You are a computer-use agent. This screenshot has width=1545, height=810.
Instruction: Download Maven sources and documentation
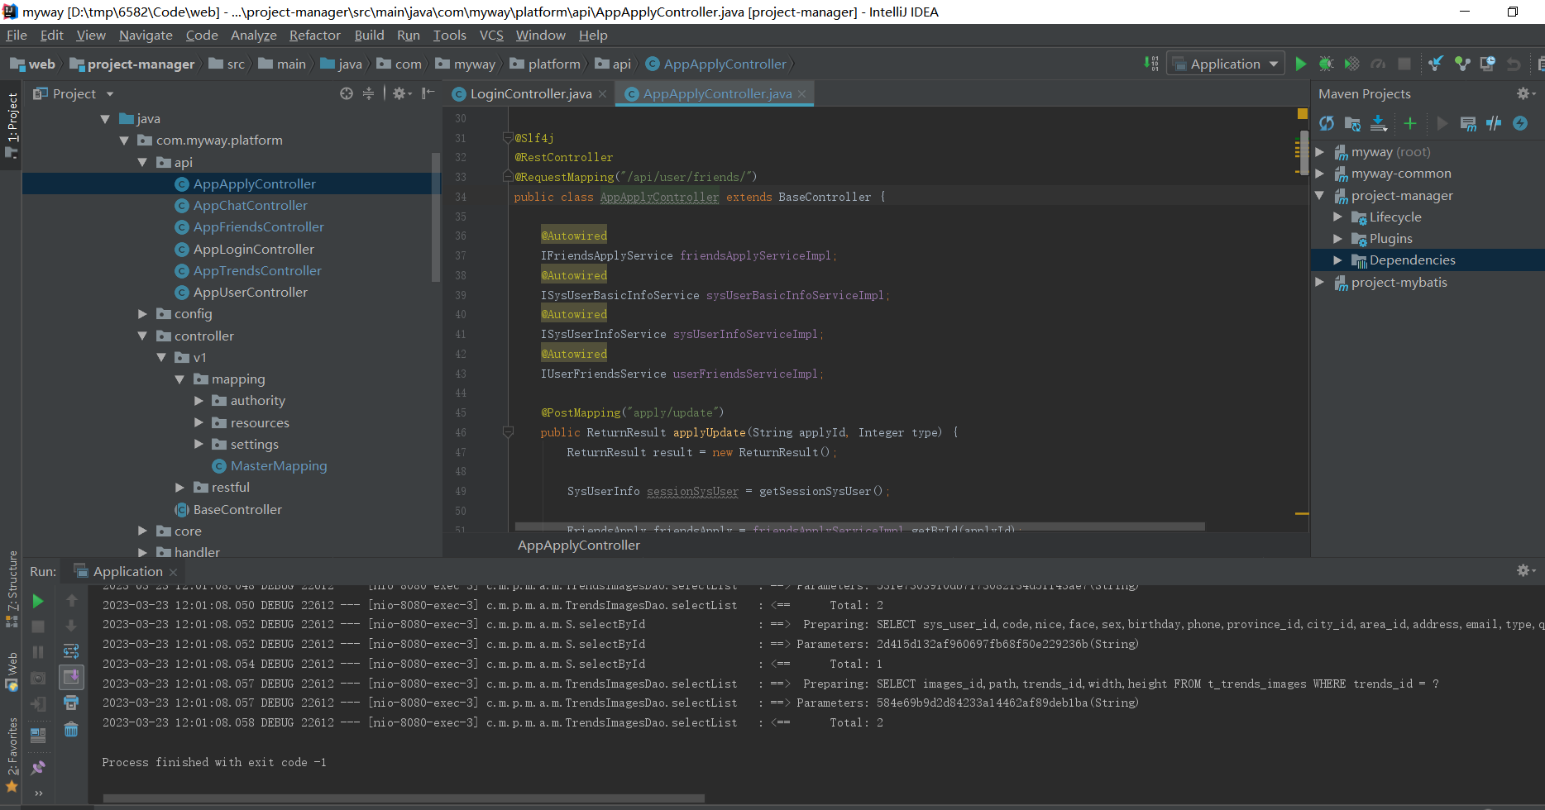1379,123
